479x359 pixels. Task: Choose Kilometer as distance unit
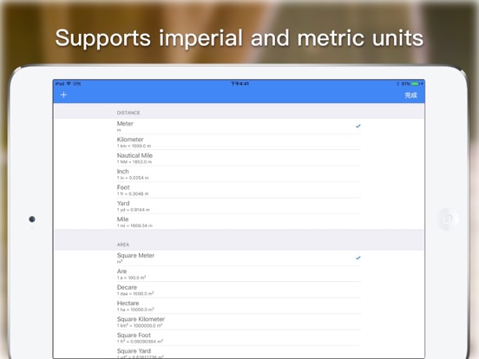tap(239, 142)
